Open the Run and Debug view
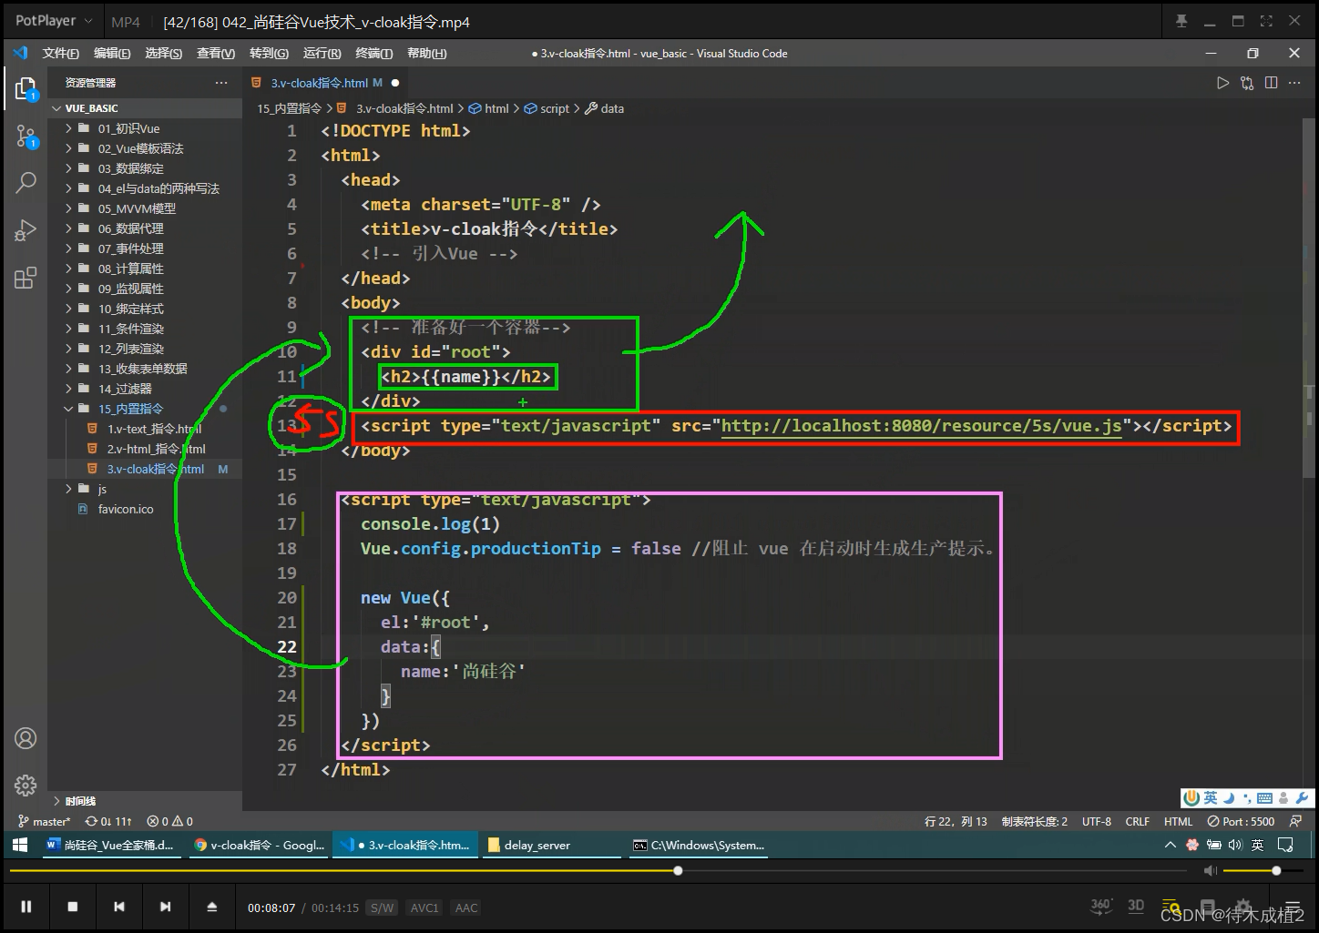The height and width of the screenshot is (933, 1319). coord(26,230)
